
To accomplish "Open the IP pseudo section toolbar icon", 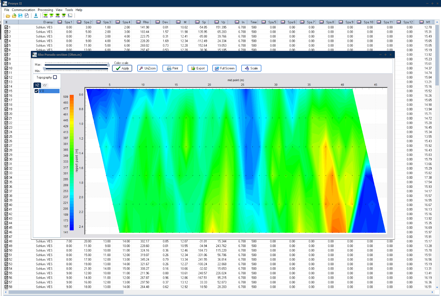I will coord(52,16).
